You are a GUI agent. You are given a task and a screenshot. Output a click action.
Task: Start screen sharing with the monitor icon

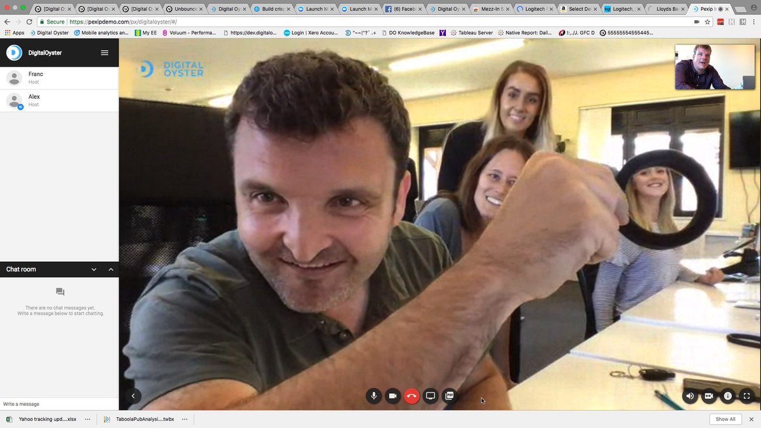[x=431, y=396]
